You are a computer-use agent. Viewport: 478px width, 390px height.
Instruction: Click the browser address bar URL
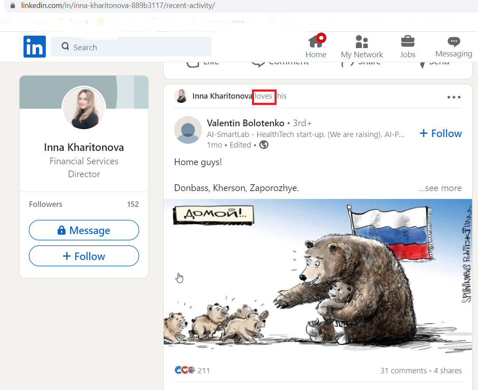pos(118,5)
